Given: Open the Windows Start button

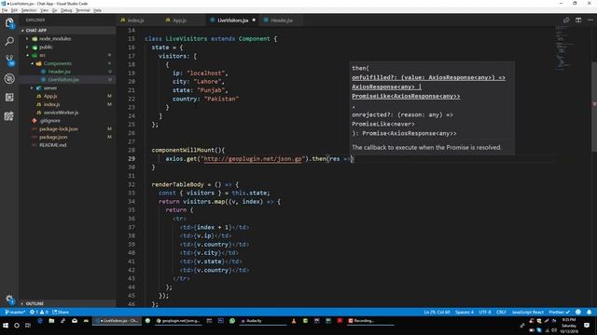Looking at the screenshot, I should (6, 326).
